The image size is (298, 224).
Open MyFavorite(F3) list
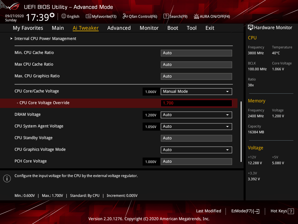click(101, 16)
